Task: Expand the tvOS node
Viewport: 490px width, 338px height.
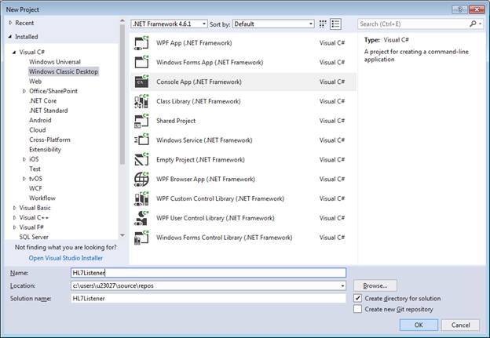Action: click(24, 179)
